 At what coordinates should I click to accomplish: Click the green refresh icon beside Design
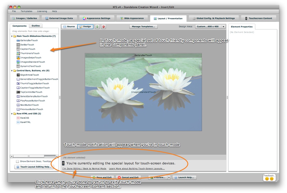coord(97,26)
